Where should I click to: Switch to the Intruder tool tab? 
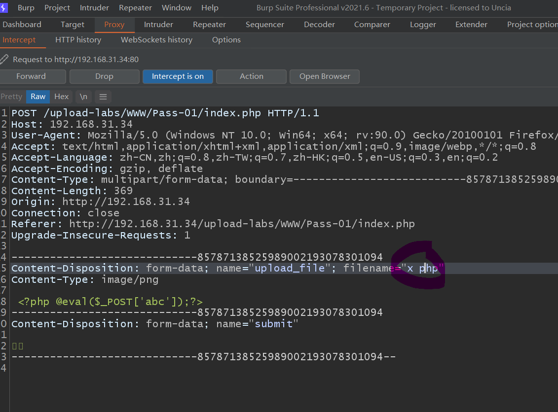click(x=158, y=25)
